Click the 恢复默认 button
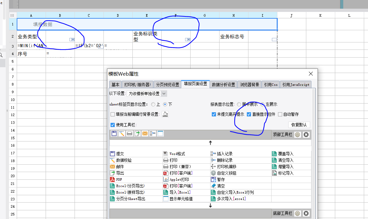368x219 pixels. pos(299,125)
